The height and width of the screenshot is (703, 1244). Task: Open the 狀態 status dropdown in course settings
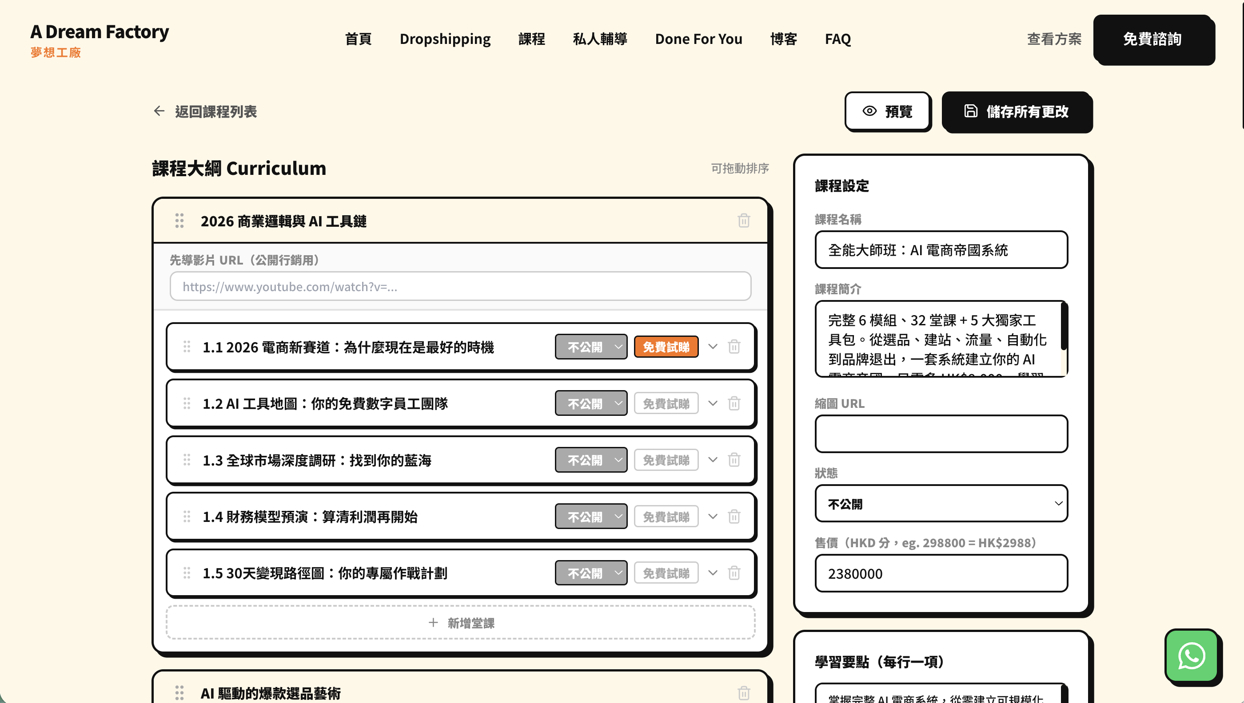click(941, 503)
